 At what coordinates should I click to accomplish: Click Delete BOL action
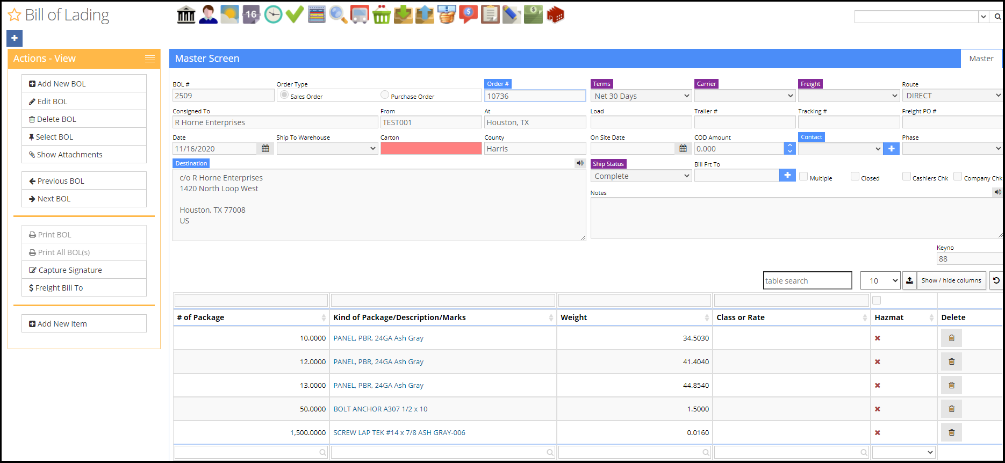[x=84, y=119]
